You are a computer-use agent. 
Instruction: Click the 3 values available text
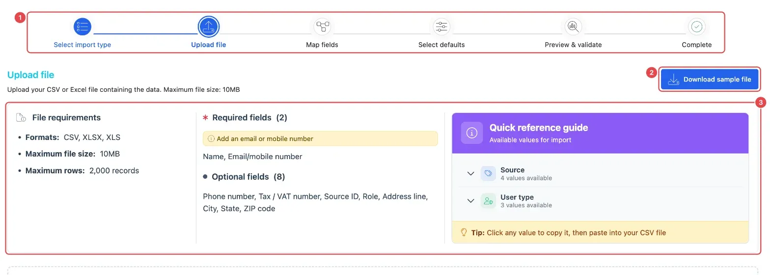526,205
